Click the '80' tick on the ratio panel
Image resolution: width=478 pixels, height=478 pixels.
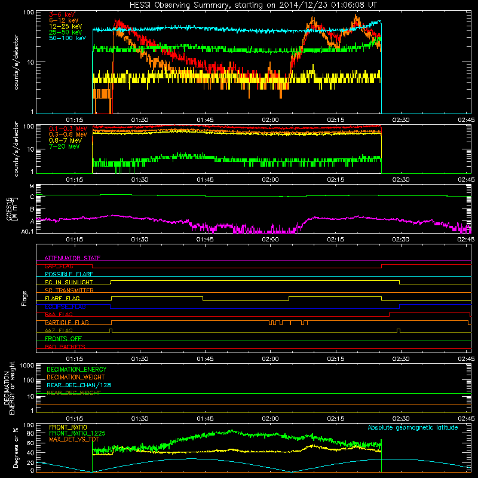coord(30,433)
